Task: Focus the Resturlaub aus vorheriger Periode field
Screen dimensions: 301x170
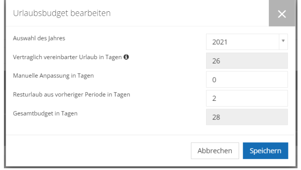Action: pyautogui.click(x=247, y=98)
